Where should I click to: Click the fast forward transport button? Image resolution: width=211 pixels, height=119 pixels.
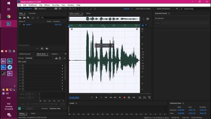[x=115, y=98]
